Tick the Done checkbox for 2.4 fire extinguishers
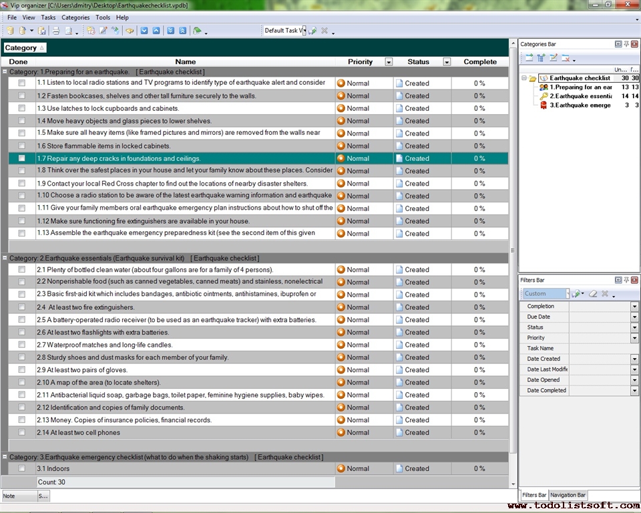 coord(22,307)
